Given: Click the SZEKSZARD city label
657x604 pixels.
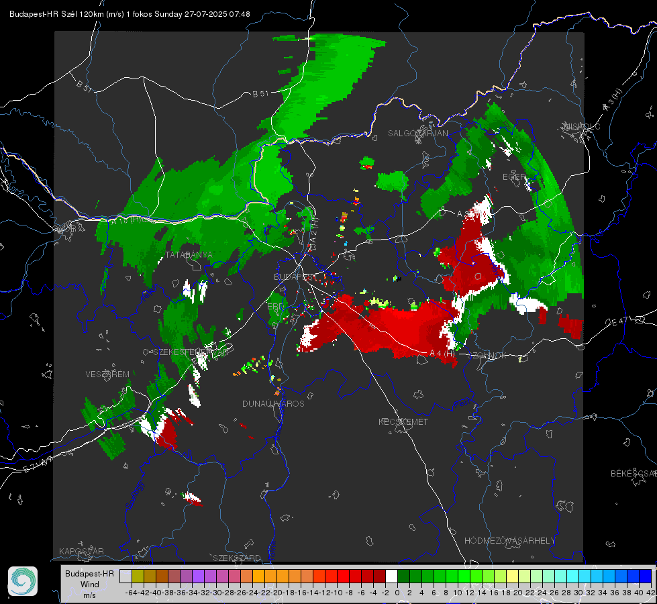Looking at the screenshot, I should coord(237,558).
